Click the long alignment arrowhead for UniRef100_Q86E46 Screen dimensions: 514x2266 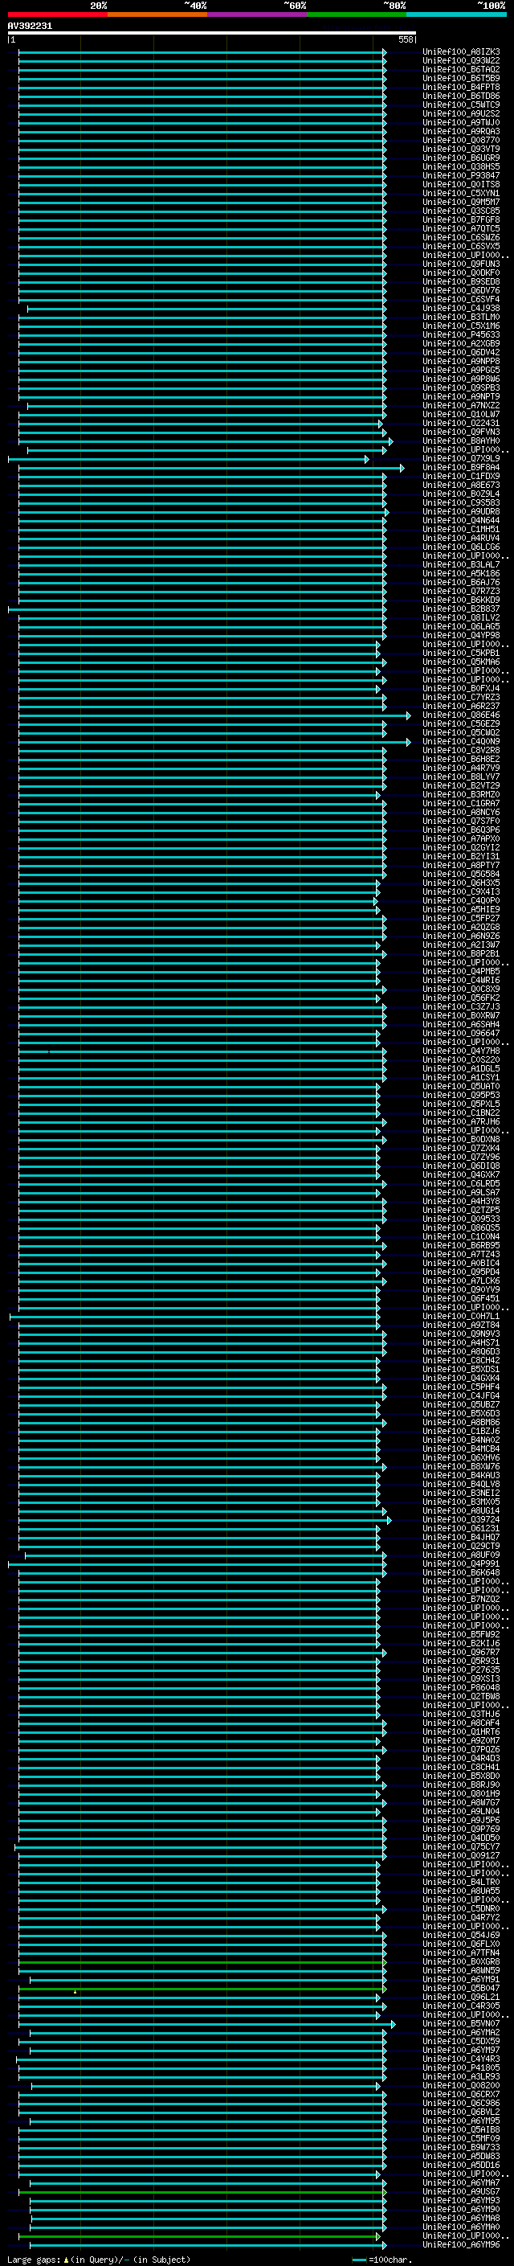408,715
